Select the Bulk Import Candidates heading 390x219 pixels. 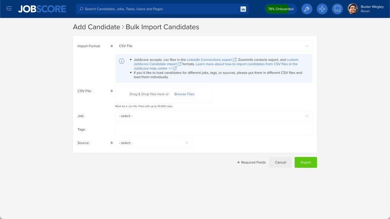(161, 27)
